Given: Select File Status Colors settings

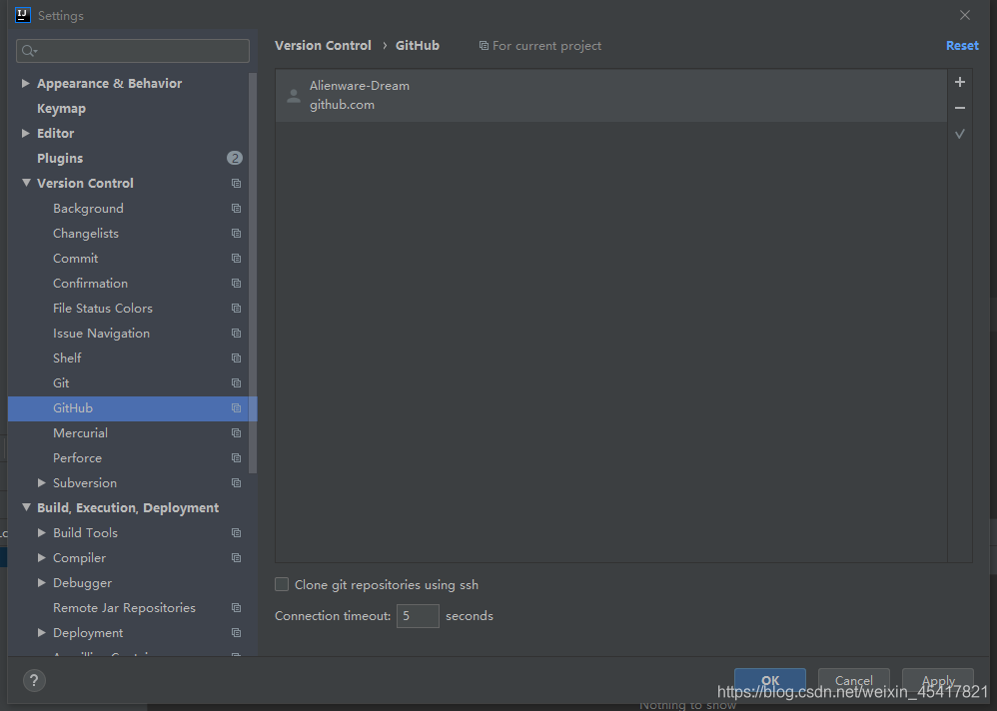Looking at the screenshot, I should click(x=102, y=309).
